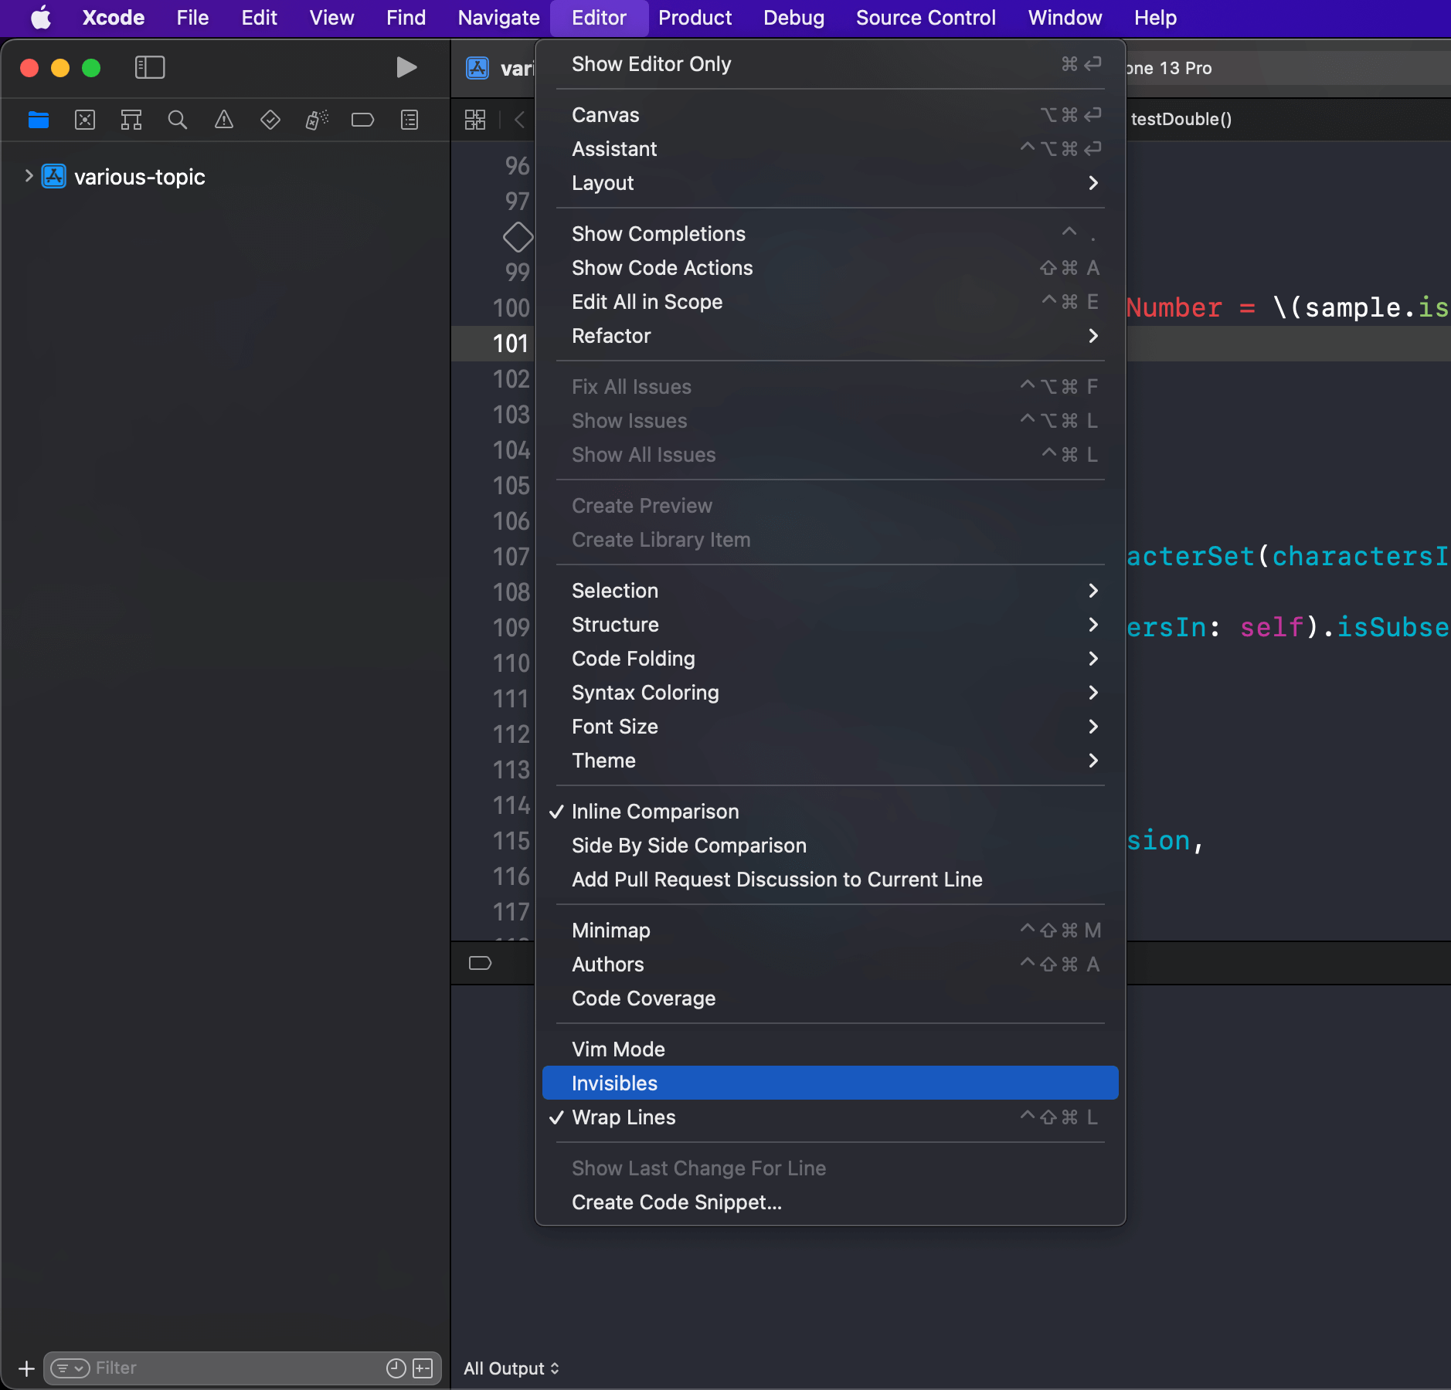Viewport: 1451px width, 1390px height.
Task: Open the Syntax Coloring submenu
Action: coord(645,693)
